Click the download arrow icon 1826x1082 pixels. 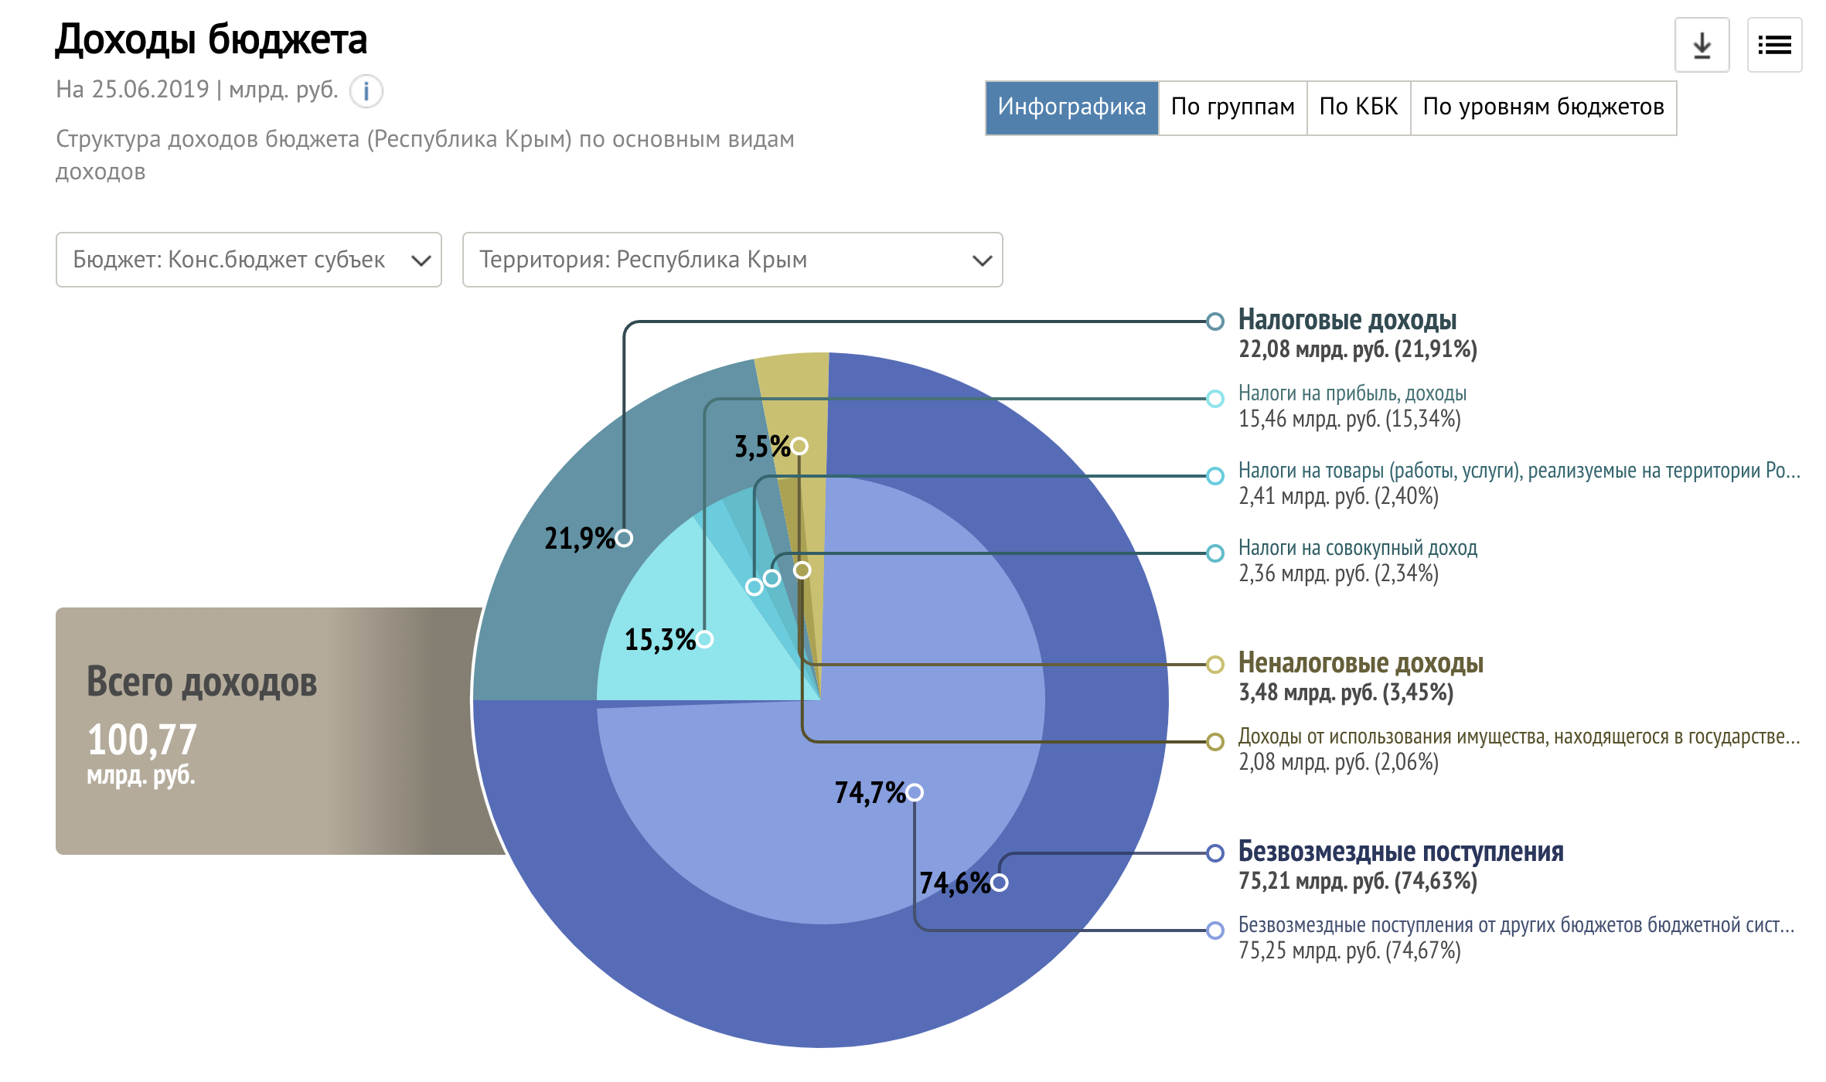pyautogui.click(x=1702, y=46)
